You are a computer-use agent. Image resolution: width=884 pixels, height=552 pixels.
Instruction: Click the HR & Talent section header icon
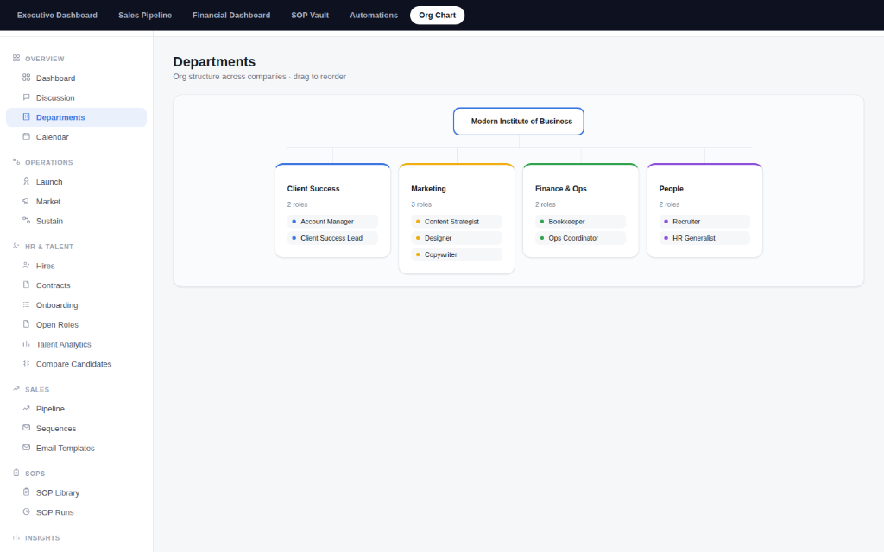point(16,246)
